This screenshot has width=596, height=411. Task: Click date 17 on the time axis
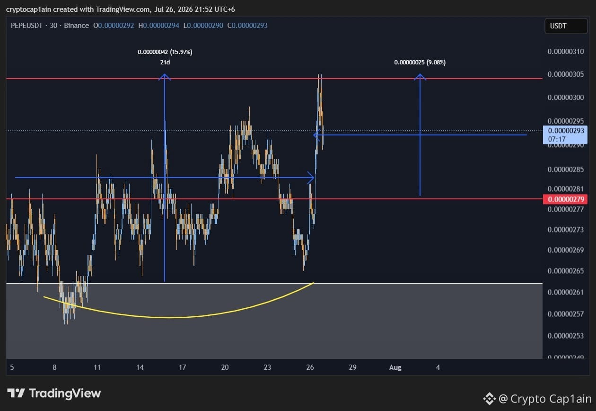(183, 367)
